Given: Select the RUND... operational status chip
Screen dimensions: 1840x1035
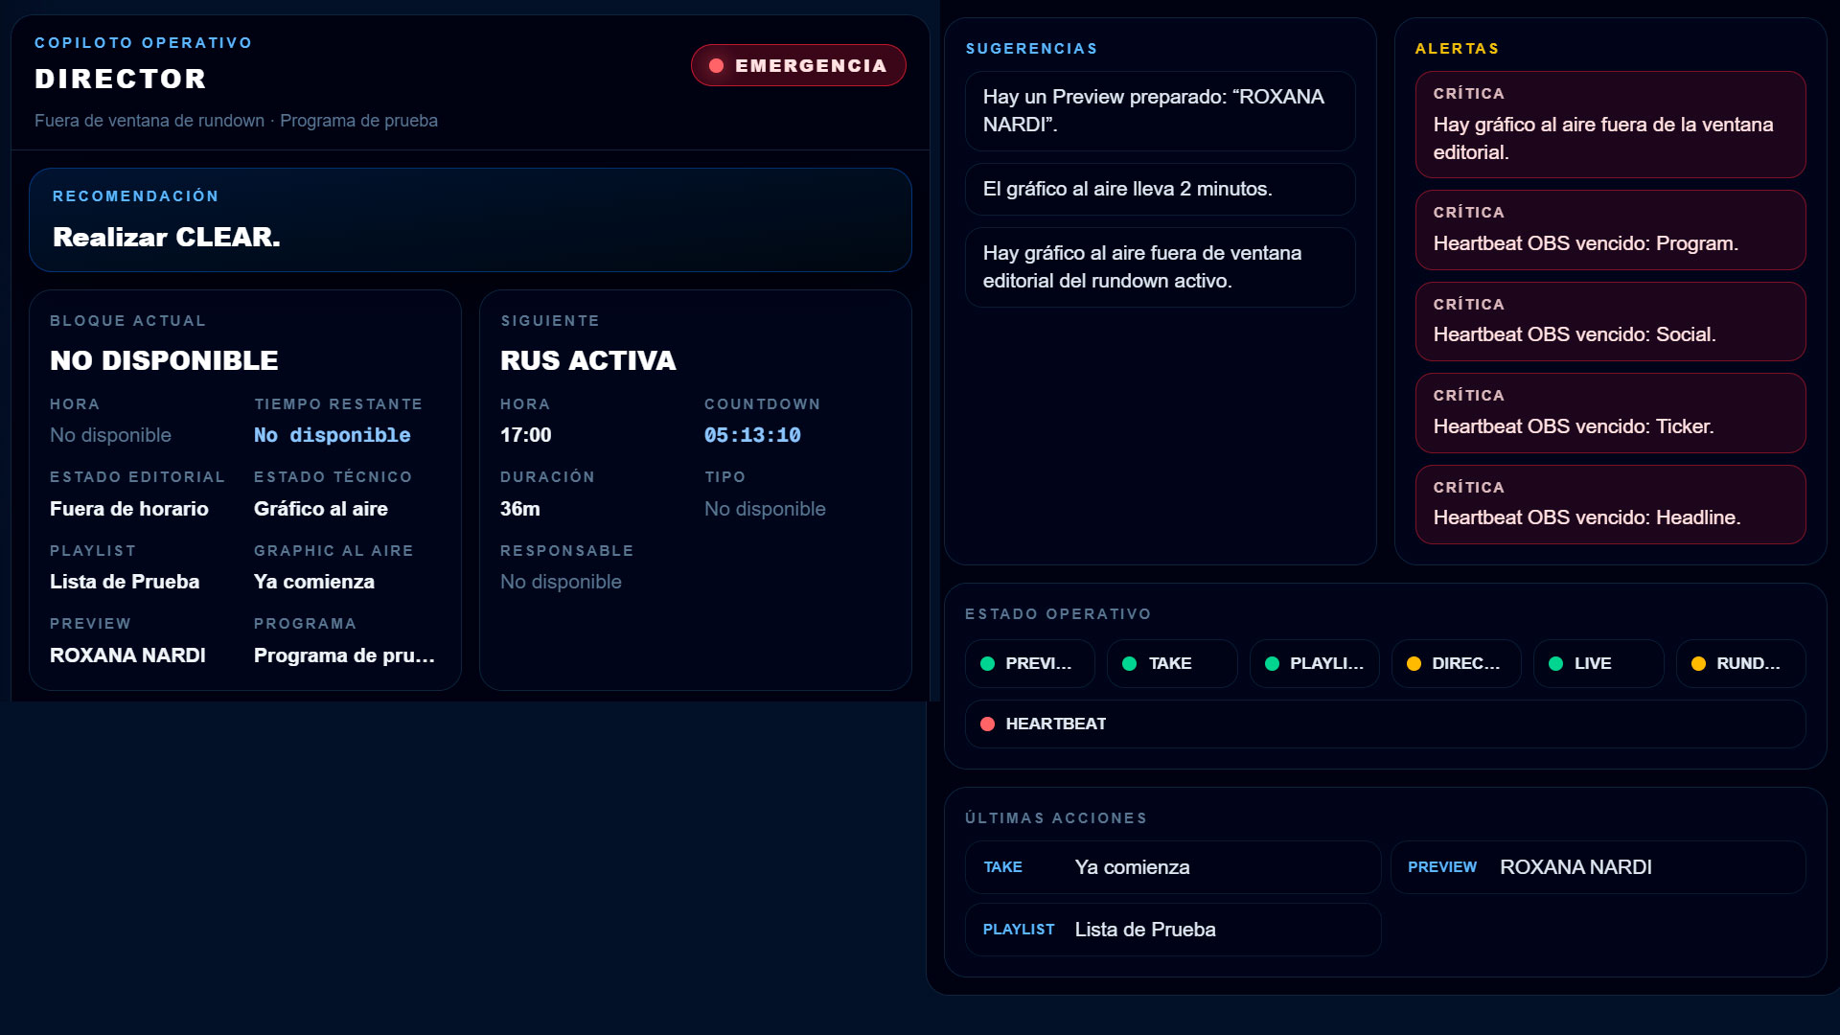Looking at the screenshot, I should click(1741, 663).
